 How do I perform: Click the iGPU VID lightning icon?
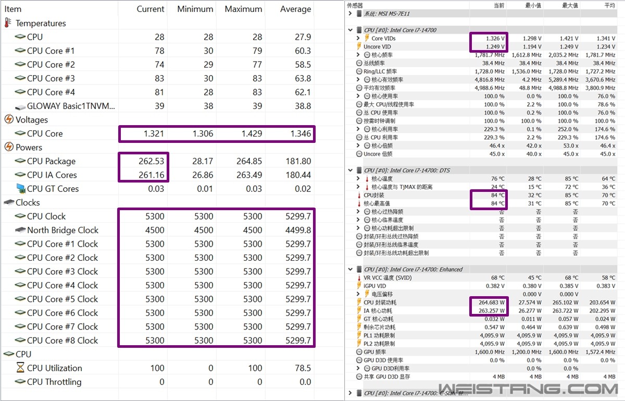pyautogui.click(x=359, y=286)
